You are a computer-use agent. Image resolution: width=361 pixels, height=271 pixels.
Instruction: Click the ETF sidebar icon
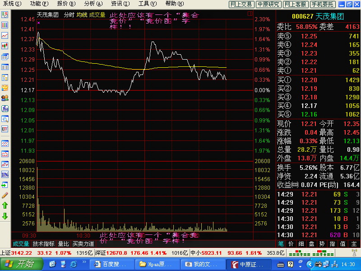[x=5, y=129]
